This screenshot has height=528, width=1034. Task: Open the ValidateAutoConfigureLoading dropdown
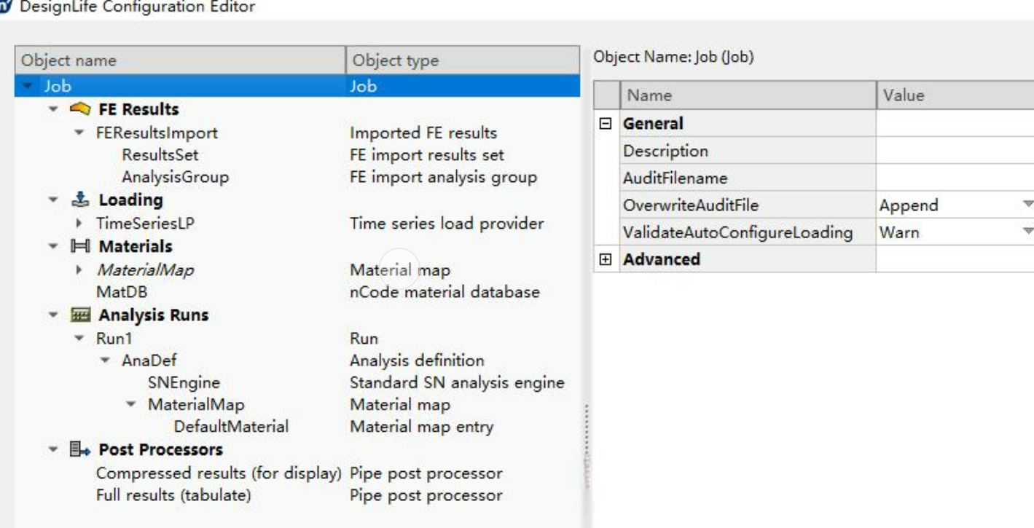(x=1027, y=232)
